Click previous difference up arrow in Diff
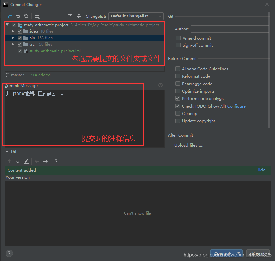This screenshot has height=261, width=275. pyautogui.click(x=9, y=161)
